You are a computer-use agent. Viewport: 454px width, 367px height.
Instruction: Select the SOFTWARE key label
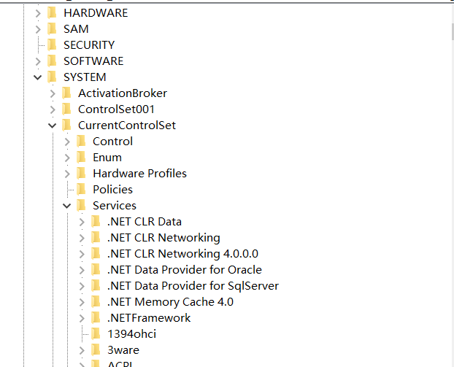click(93, 61)
